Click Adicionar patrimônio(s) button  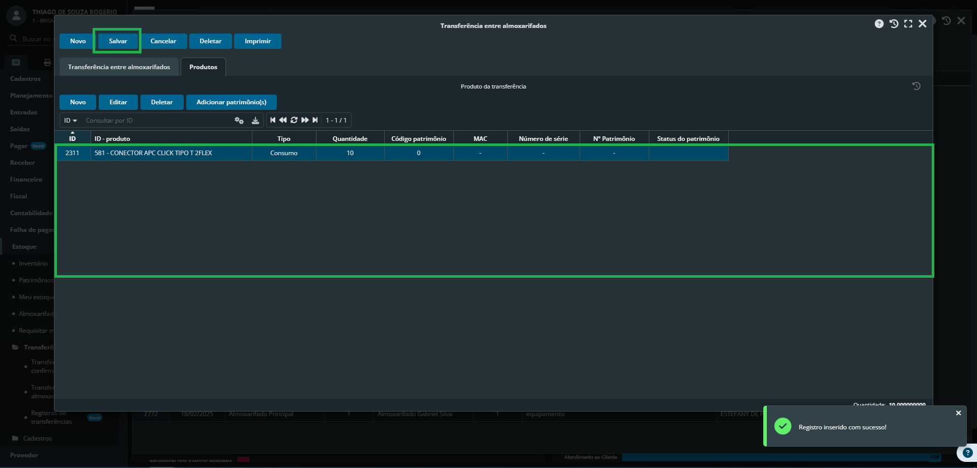coord(231,102)
